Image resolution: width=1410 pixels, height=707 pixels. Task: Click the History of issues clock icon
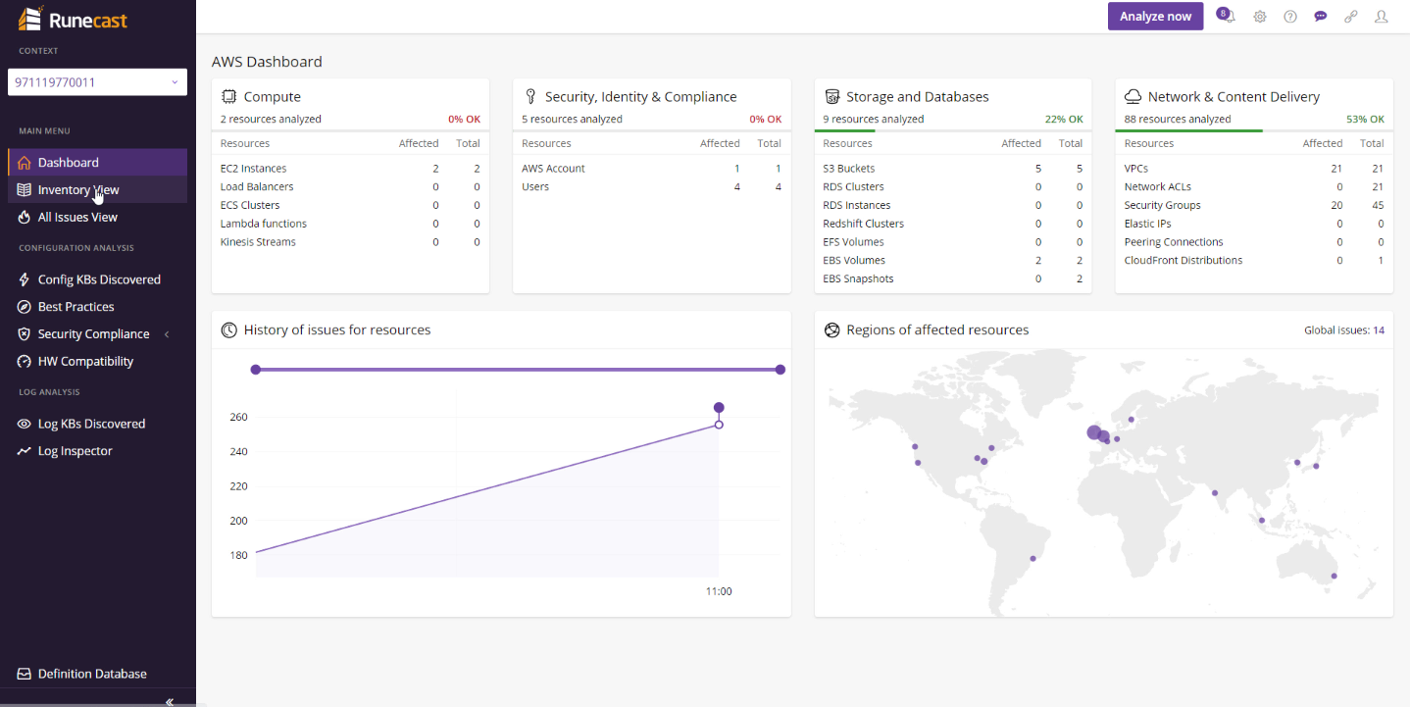pyautogui.click(x=229, y=330)
